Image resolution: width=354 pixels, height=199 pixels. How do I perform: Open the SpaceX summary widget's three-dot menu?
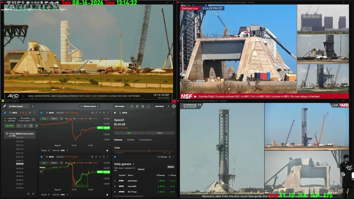click(174, 113)
